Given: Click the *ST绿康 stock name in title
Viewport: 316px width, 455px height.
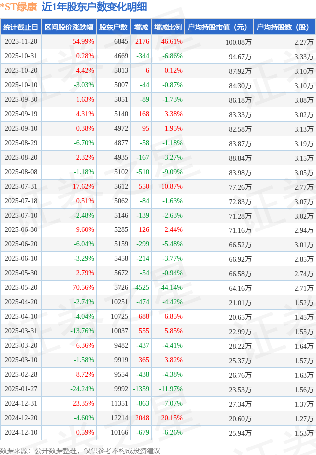Looking at the screenshot, I should point(18,7).
